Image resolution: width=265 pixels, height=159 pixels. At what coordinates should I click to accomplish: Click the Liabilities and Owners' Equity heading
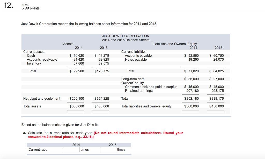pyautogui.click(x=175, y=44)
